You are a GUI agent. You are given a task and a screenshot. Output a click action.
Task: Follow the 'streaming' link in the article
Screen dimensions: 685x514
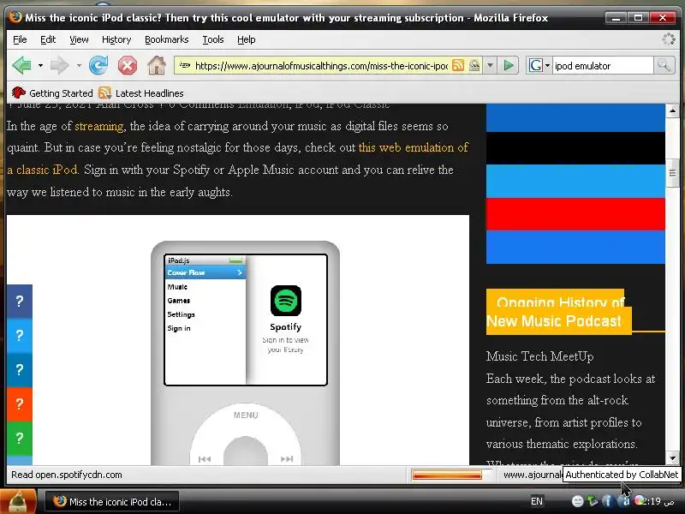pyautogui.click(x=99, y=126)
